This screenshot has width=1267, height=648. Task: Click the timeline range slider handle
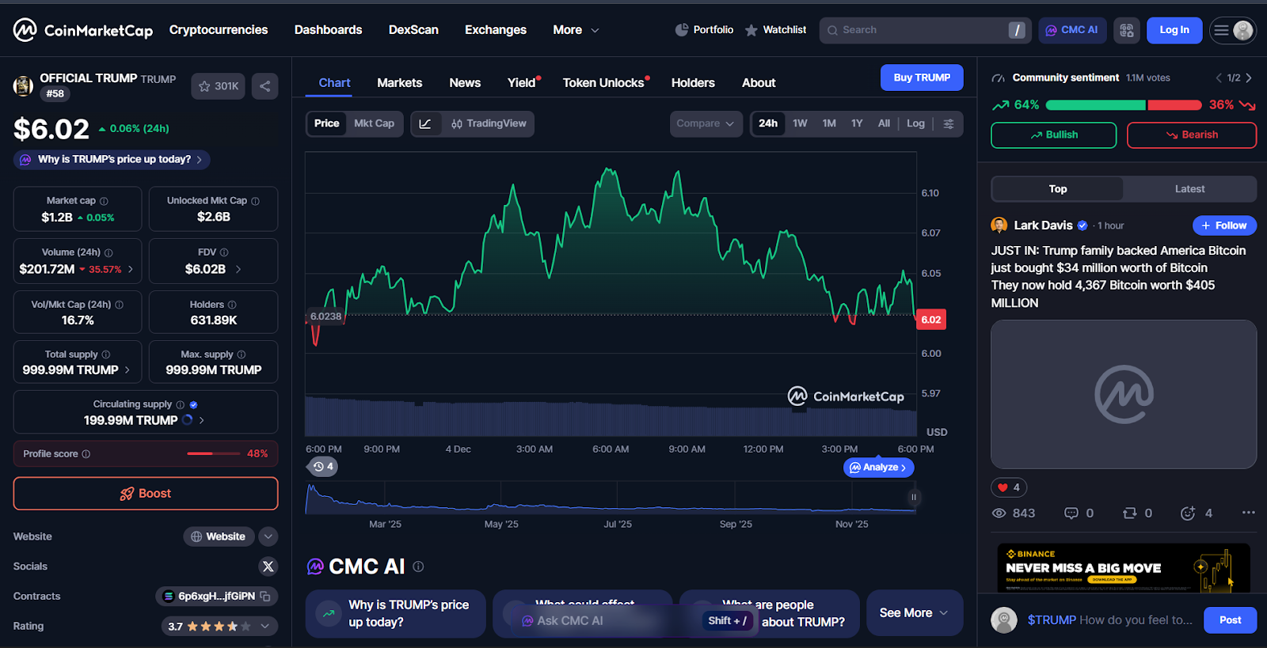pos(914,498)
